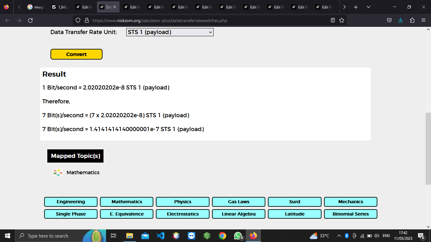Open the E. Equivalence button

(x=127, y=214)
